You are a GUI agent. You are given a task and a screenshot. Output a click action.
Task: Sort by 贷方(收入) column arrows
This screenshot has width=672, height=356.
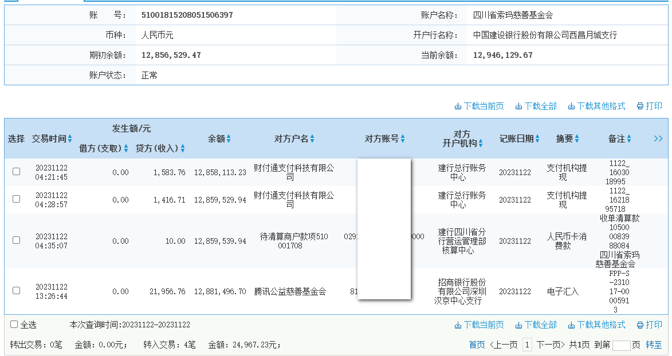183,148
